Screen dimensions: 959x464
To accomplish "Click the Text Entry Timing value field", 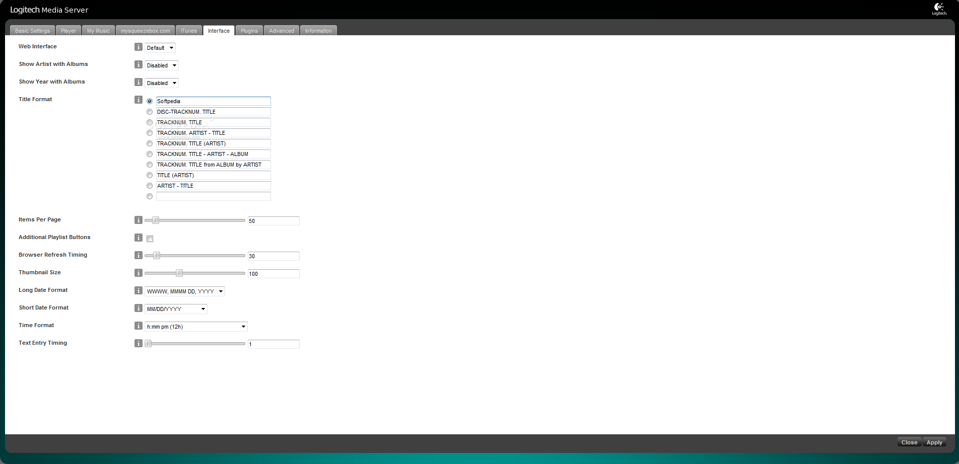I will click(273, 344).
